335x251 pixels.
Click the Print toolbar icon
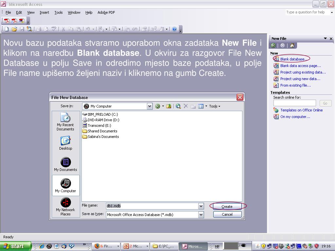point(39,29)
